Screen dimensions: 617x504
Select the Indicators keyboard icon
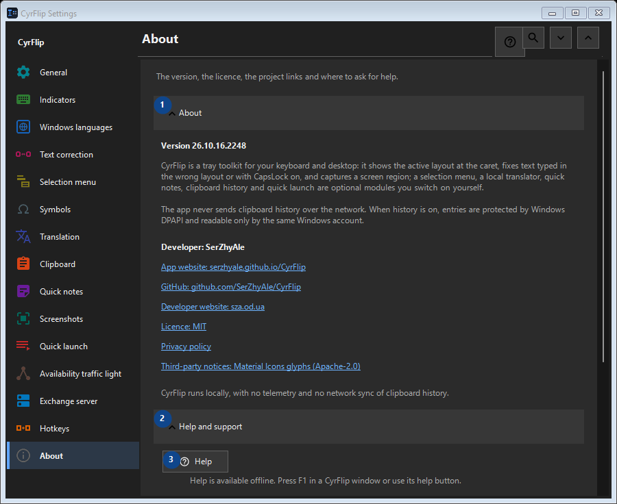pyautogui.click(x=23, y=99)
